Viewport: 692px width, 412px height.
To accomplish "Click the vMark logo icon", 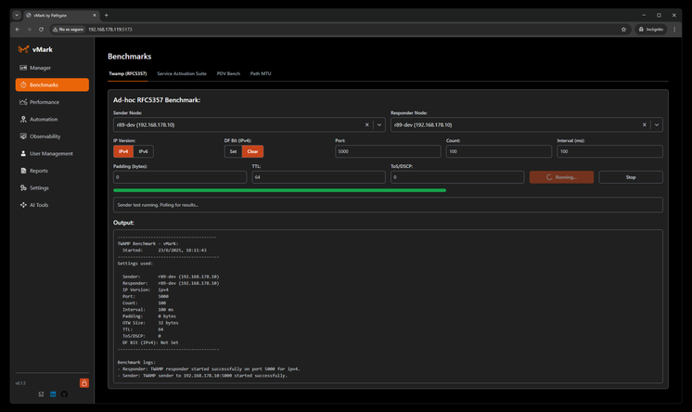I will coord(23,49).
